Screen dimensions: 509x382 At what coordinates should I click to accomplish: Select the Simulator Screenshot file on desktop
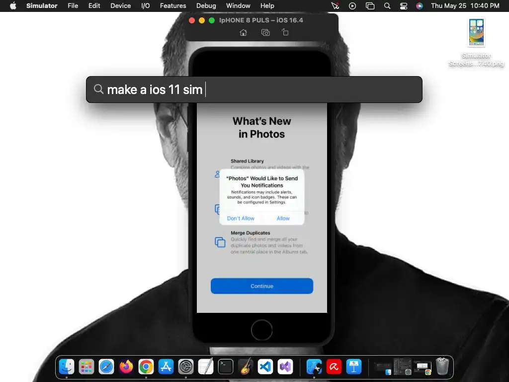476,42
